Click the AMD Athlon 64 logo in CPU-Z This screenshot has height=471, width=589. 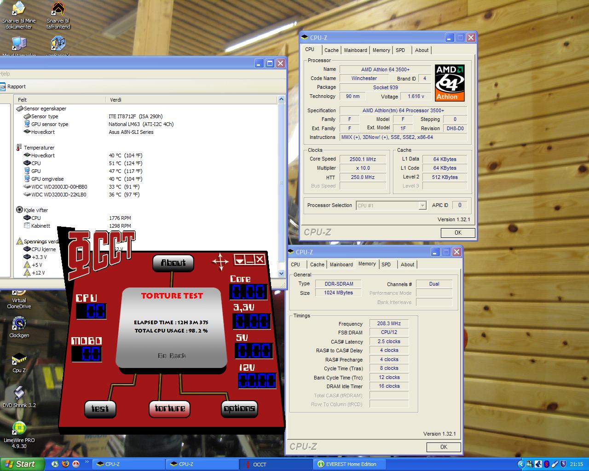click(x=450, y=83)
